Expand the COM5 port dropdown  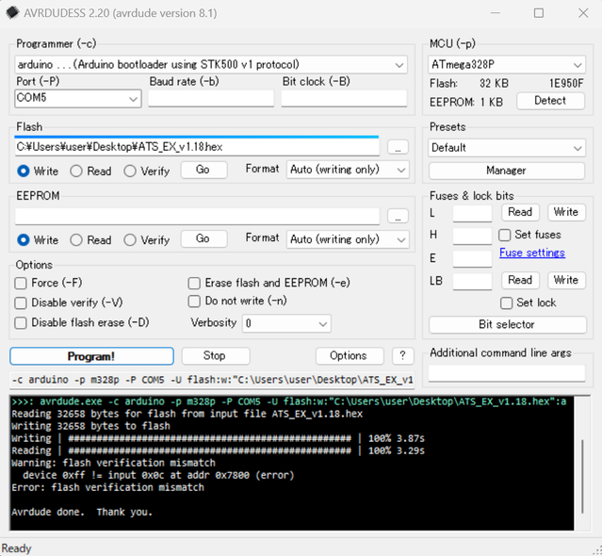pos(78,98)
